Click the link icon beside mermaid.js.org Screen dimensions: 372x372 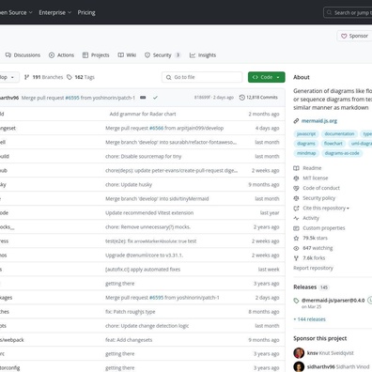[296, 121]
